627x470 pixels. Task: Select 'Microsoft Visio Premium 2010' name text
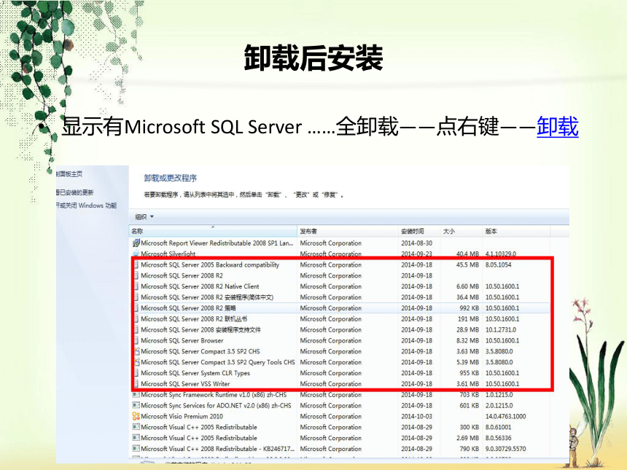(182, 416)
